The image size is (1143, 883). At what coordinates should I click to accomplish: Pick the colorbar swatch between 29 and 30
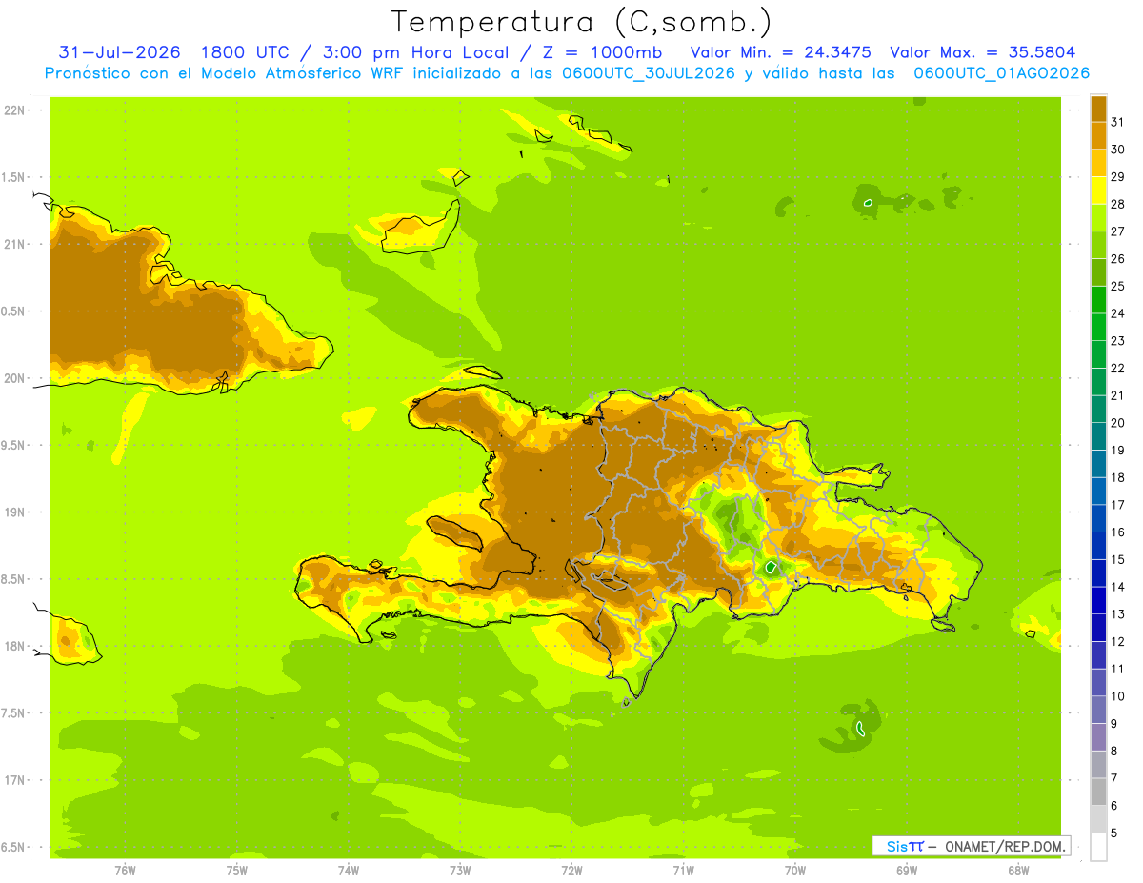[x=1098, y=162]
